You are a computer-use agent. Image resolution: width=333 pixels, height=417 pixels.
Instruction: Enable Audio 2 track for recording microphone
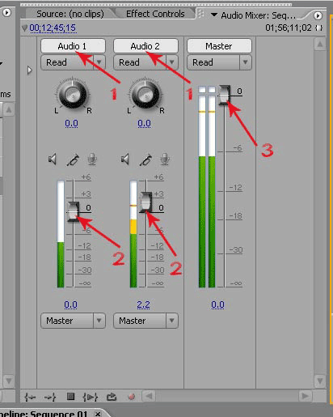click(x=165, y=160)
